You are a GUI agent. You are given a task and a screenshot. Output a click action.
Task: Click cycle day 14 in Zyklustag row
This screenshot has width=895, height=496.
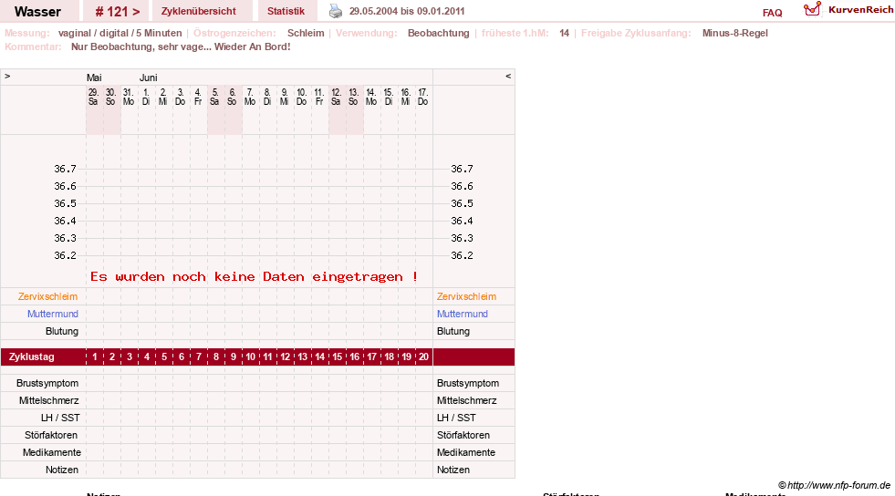[x=319, y=356]
